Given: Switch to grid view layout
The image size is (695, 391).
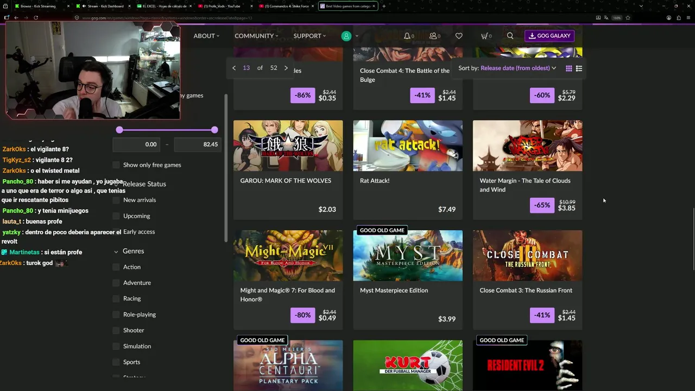Looking at the screenshot, I should pyautogui.click(x=568, y=68).
